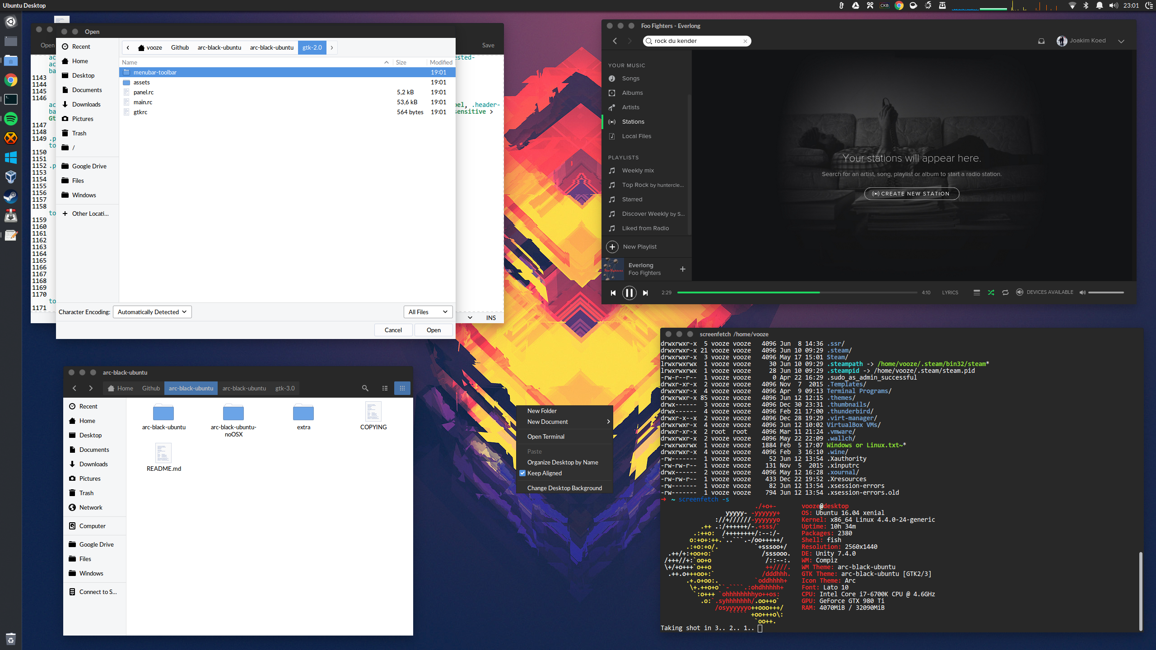
Task: Click the panel.rc file in file list
Action: click(144, 92)
